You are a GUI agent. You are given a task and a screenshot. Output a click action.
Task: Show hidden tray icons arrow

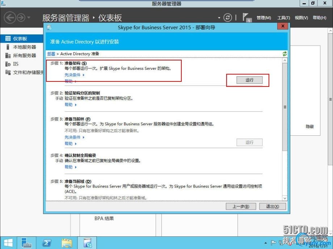pyautogui.click(x=266, y=242)
